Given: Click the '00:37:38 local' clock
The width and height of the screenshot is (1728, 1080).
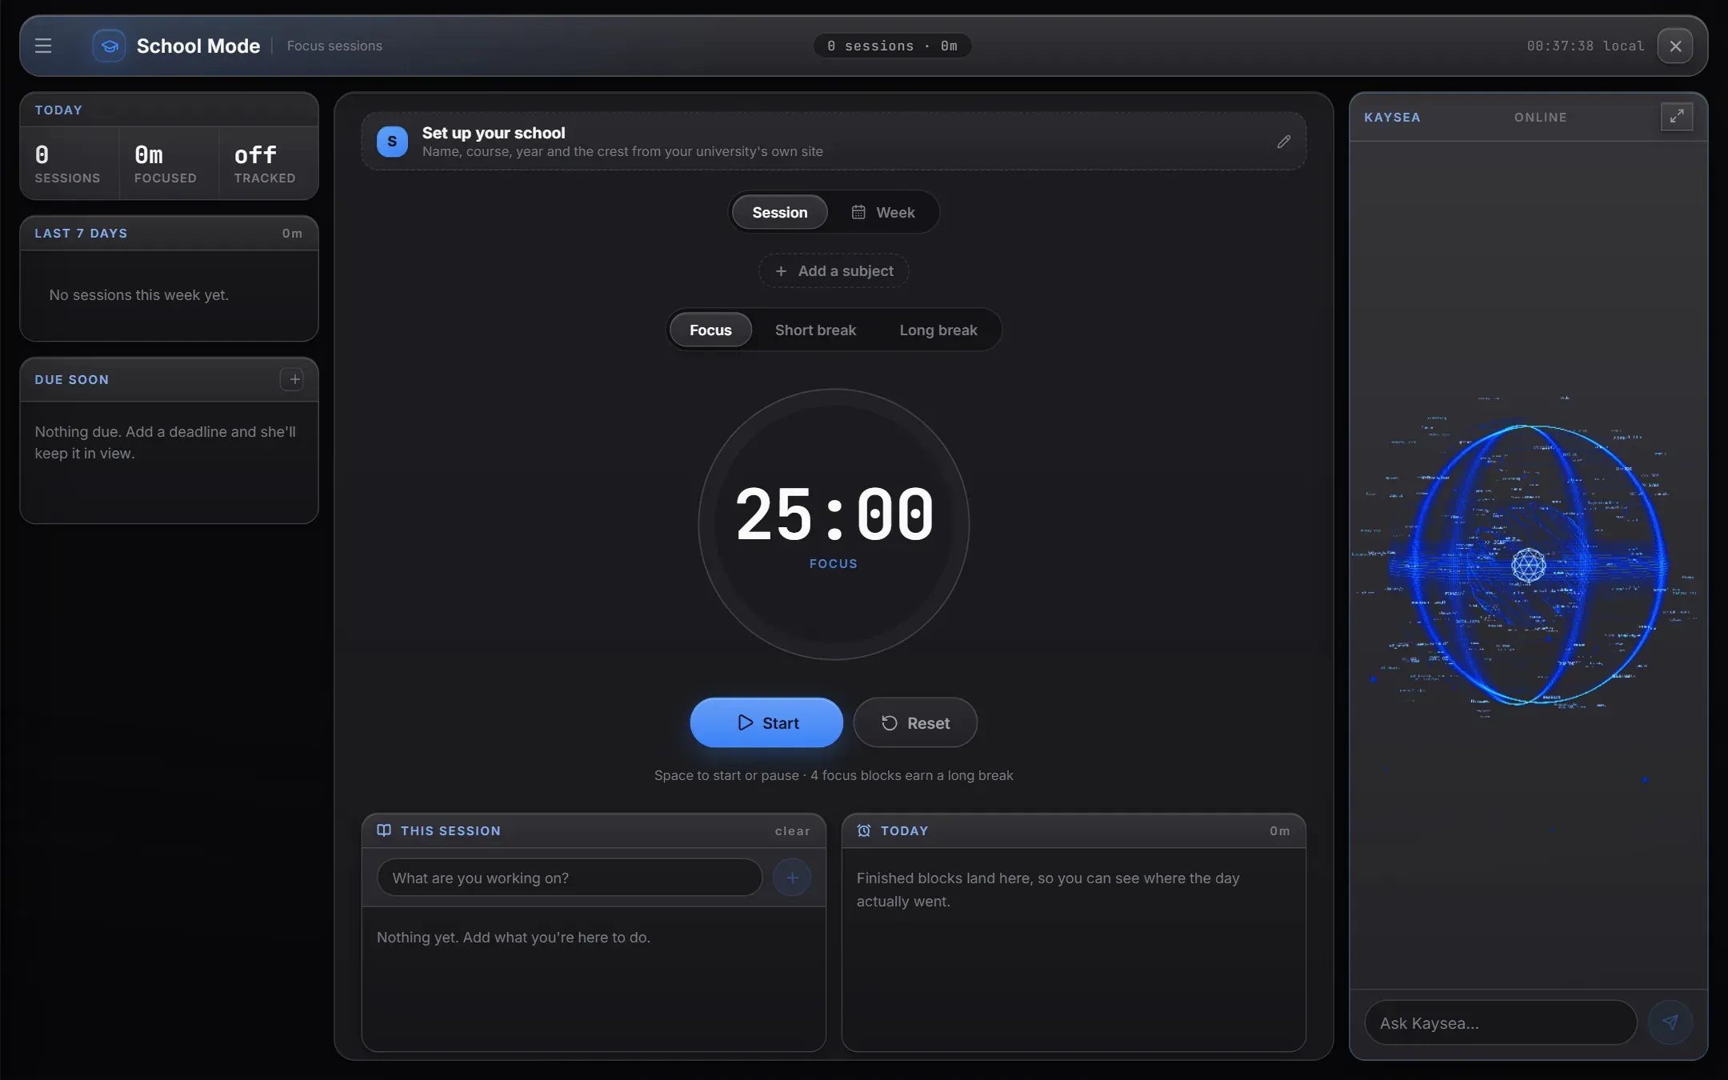Looking at the screenshot, I should click(x=1586, y=46).
